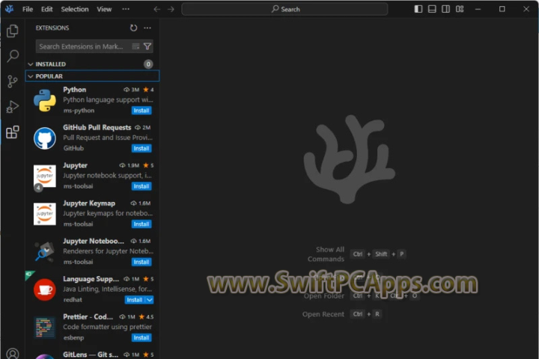
Task: Clear extensions search results icon
Action: (135, 46)
